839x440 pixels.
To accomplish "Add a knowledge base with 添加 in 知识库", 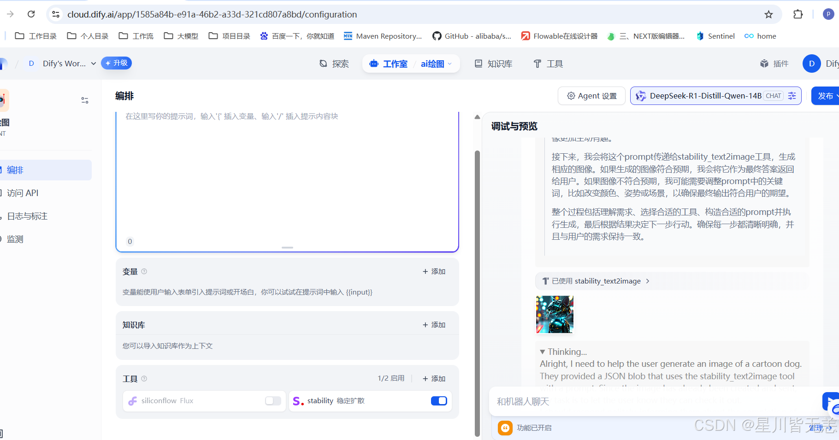I will click(x=434, y=325).
